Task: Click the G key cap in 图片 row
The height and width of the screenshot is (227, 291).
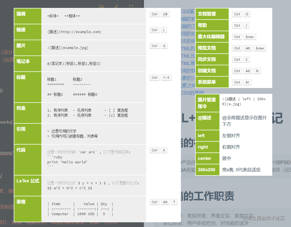Action: pyautogui.click(x=164, y=46)
